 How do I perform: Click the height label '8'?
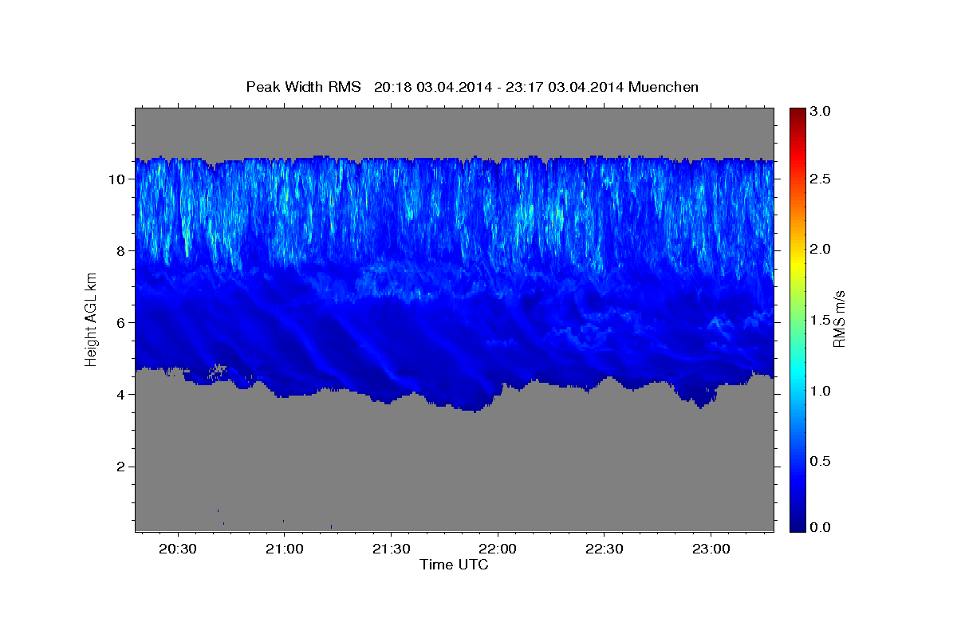(x=120, y=250)
